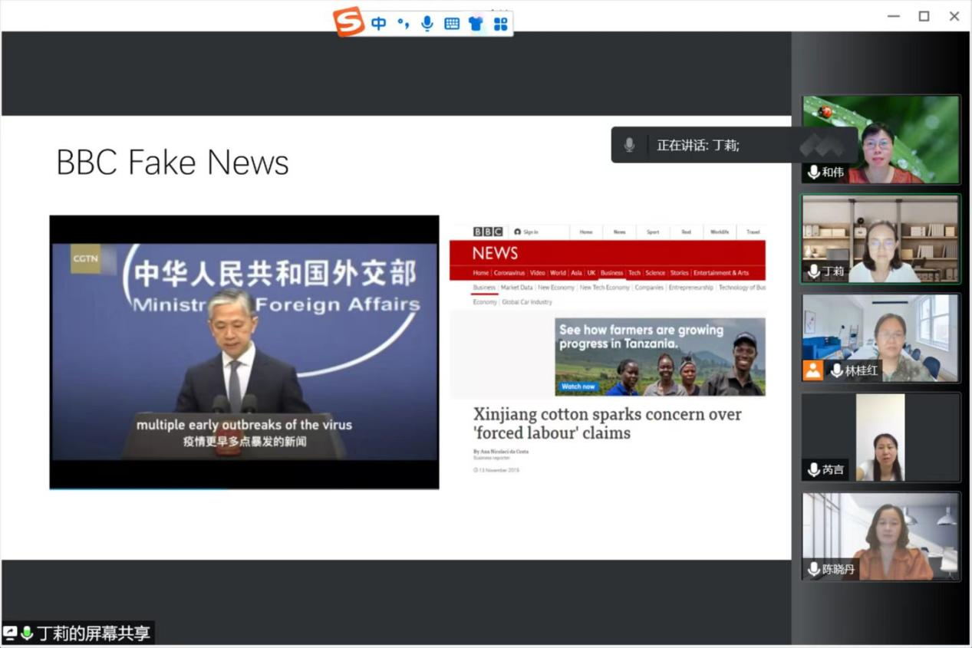
Task: Click Worklife in BBC top navigation
Action: [x=720, y=232]
